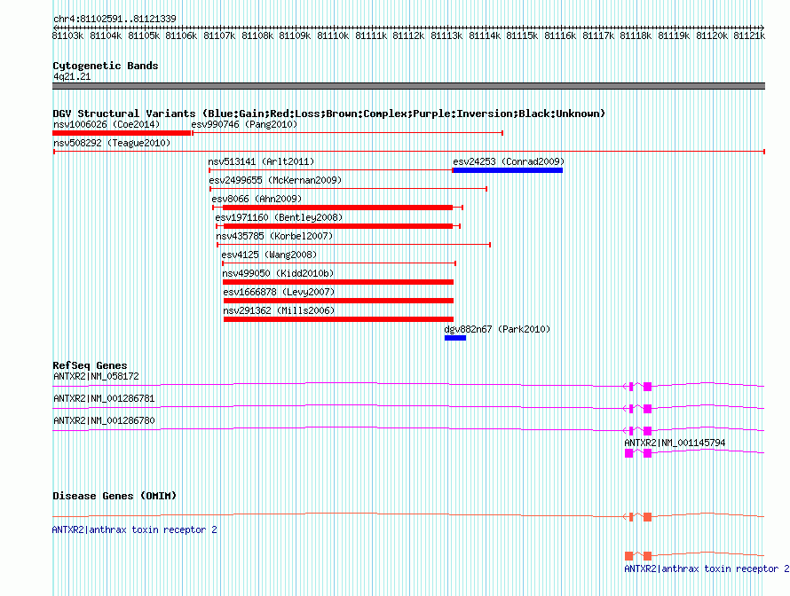Open the ANTXR2|NM_001286781 transcript label

coord(104,398)
